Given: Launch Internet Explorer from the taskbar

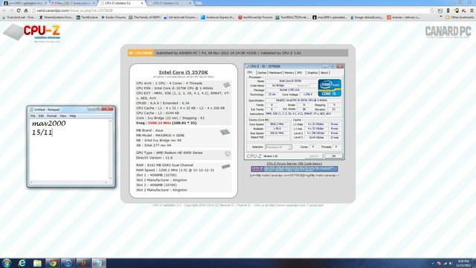Looking at the screenshot, I should coord(22,263).
